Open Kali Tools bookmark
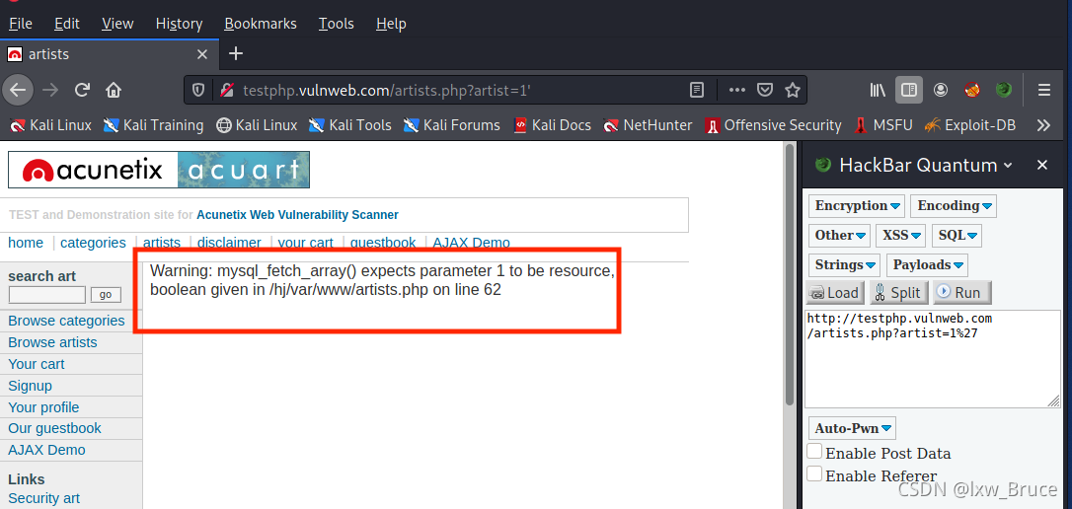The image size is (1072, 509). [x=350, y=125]
